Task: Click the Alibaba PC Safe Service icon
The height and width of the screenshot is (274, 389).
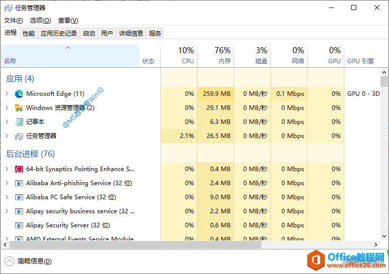Action: 19,197
